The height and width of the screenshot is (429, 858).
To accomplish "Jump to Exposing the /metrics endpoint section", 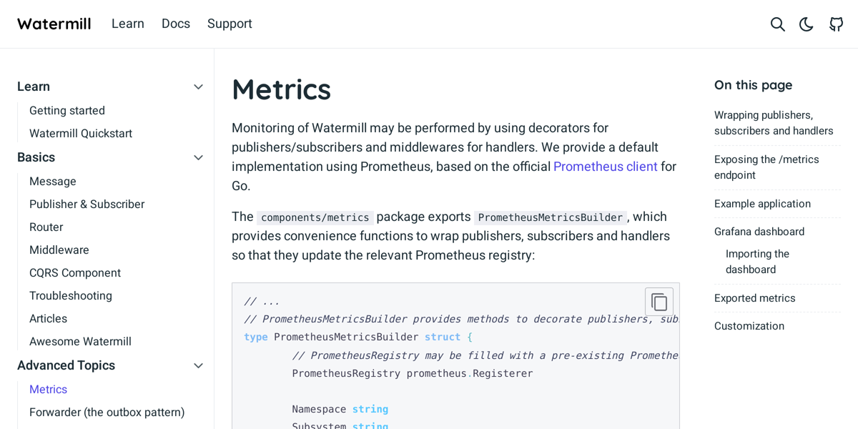I will [766, 167].
